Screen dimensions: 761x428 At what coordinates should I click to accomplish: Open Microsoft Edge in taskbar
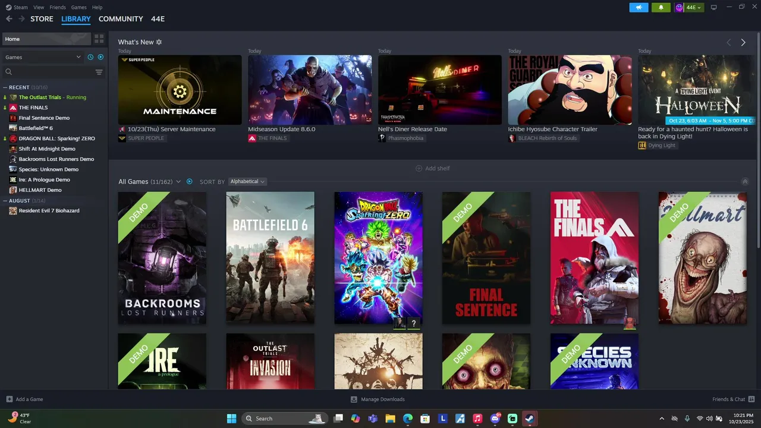tap(407, 418)
